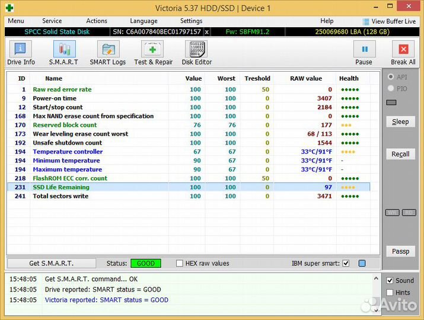Image resolution: width=424 pixels, height=320 pixels.
Task: Switch to Test & Repair
Action: (x=153, y=52)
